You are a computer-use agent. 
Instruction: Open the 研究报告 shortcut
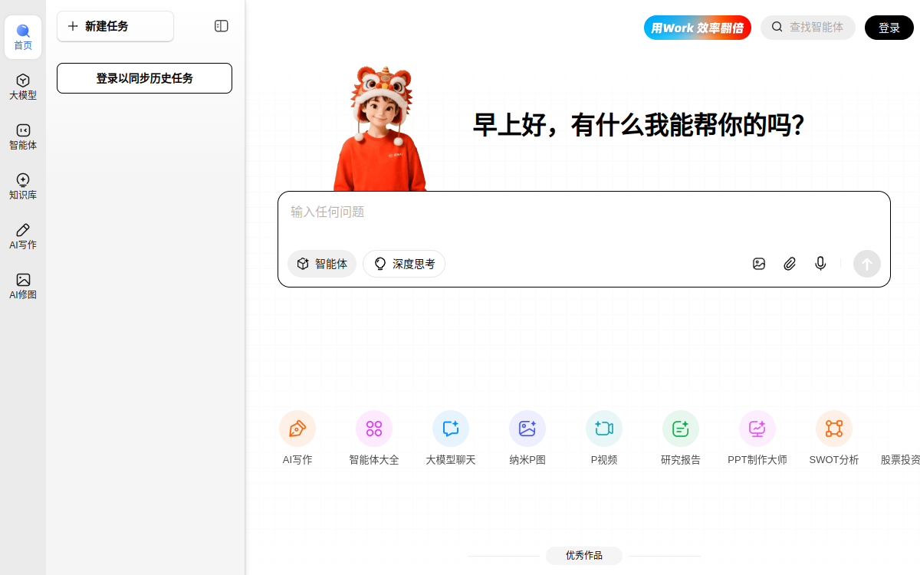681,439
